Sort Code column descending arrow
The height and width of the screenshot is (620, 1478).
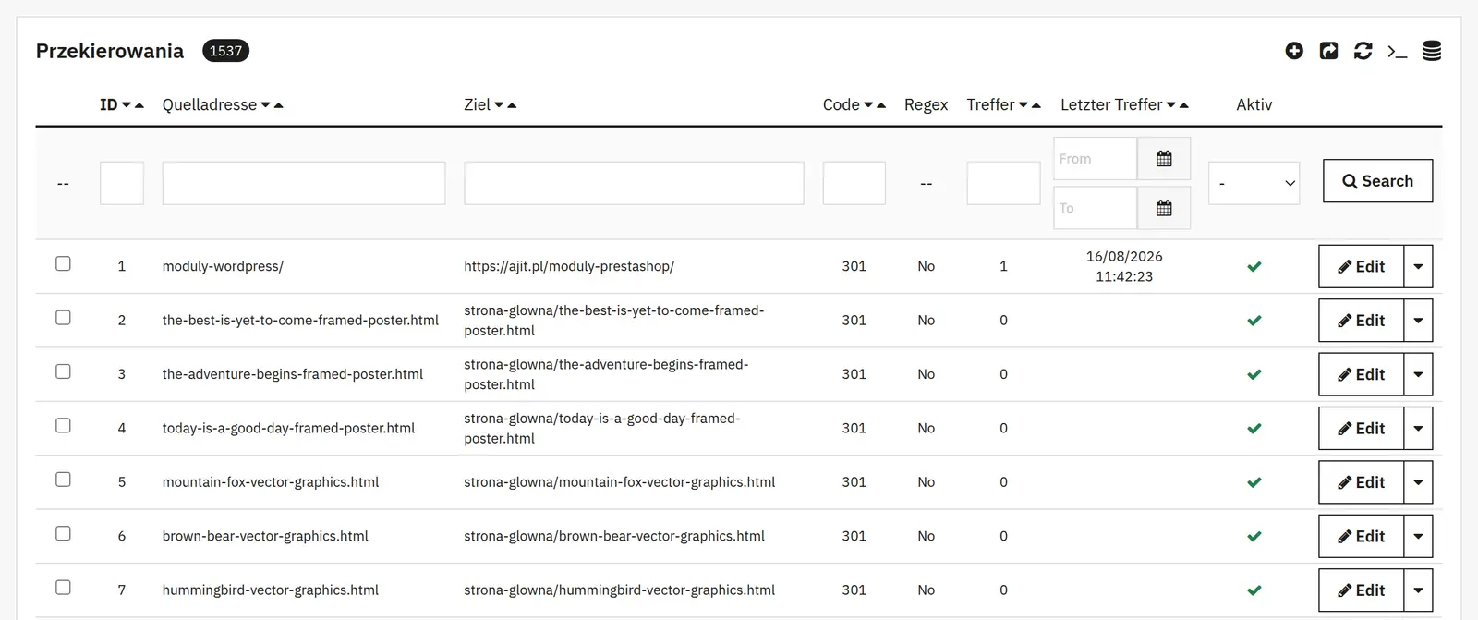pos(868,105)
